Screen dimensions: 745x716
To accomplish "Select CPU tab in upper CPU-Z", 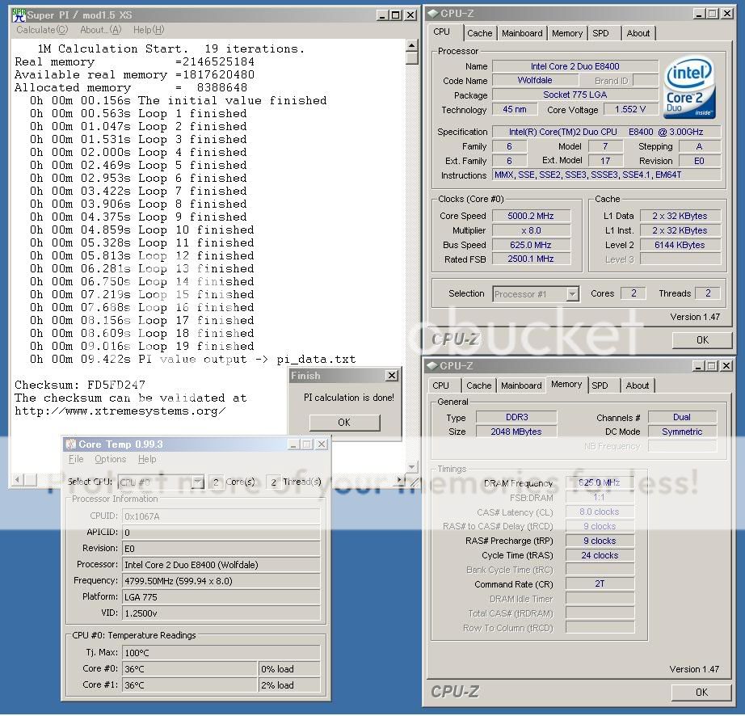I will click(441, 32).
